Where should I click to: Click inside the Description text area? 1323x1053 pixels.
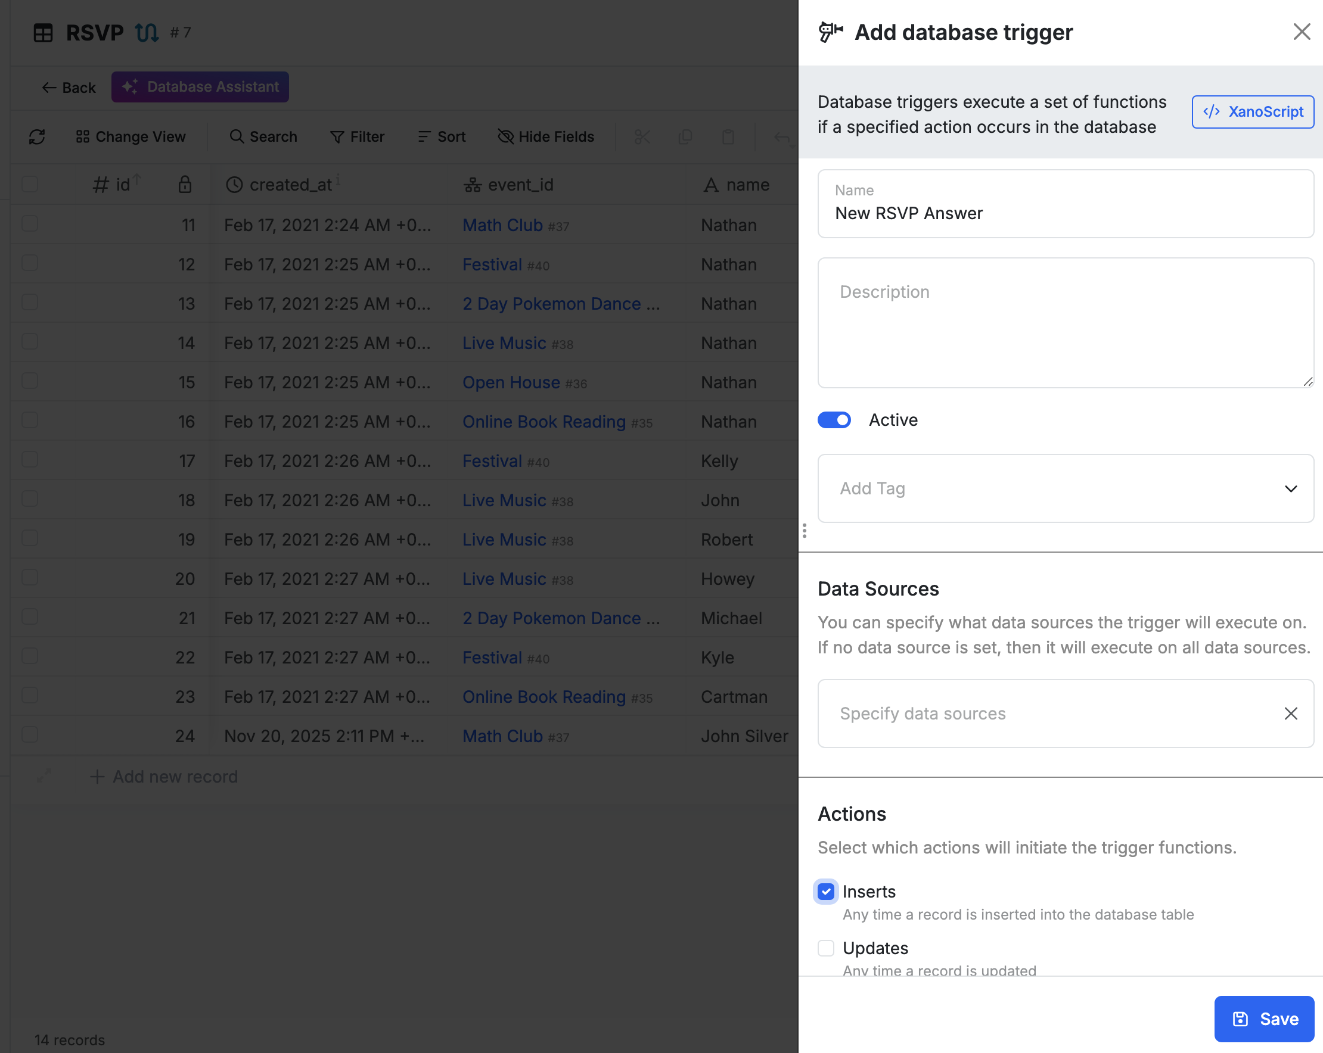point(1065,323)
